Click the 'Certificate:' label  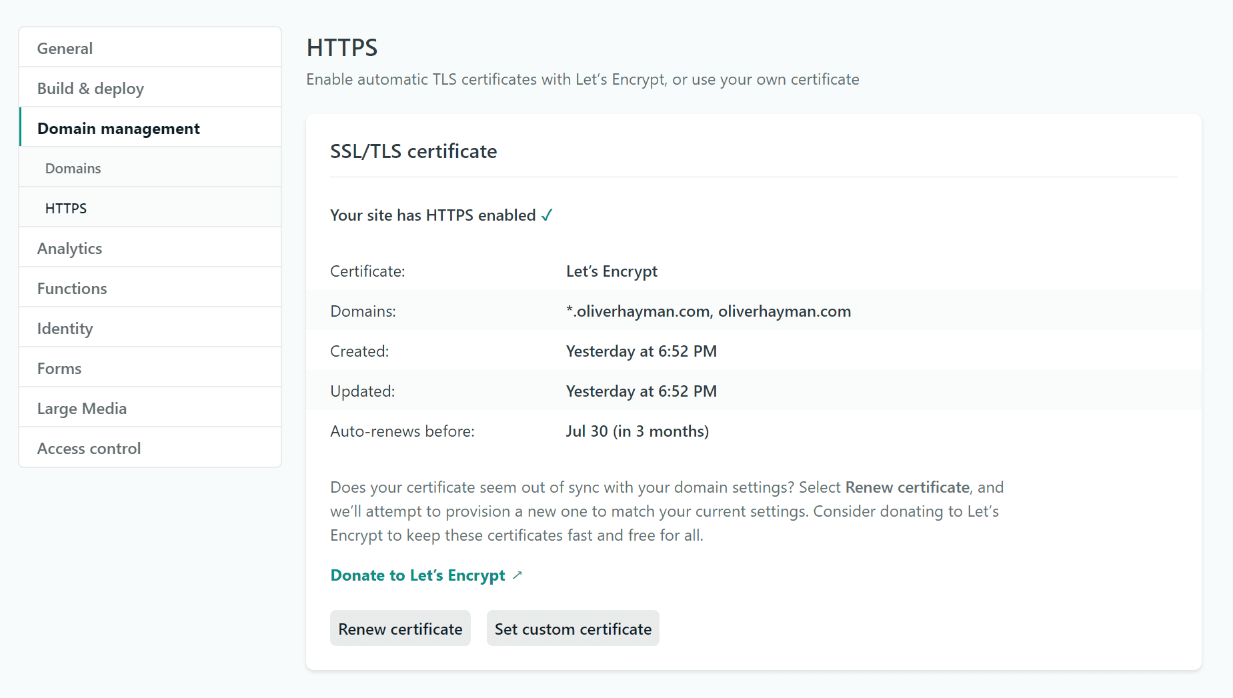coord(367,271)
